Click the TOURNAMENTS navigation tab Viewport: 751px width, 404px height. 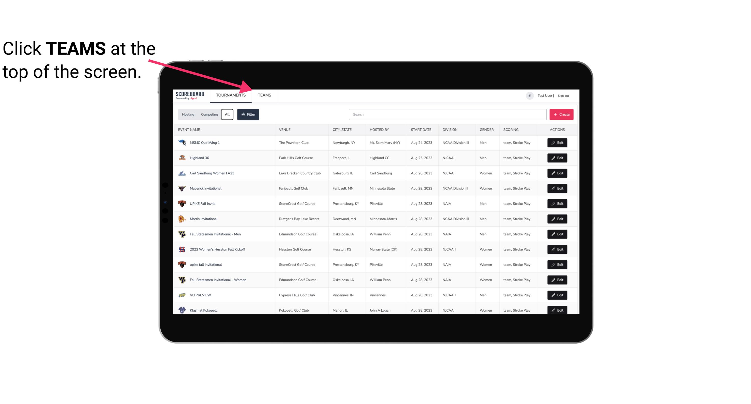(231, 95)
